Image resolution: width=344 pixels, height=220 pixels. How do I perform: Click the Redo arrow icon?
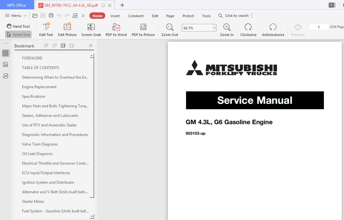[x=67, y=16]
